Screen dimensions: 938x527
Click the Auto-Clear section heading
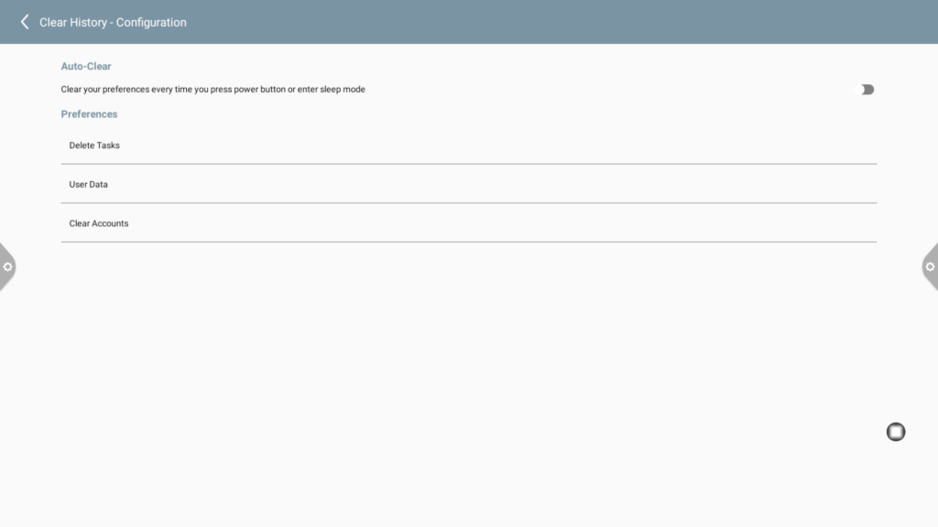(x=86, y=66)
